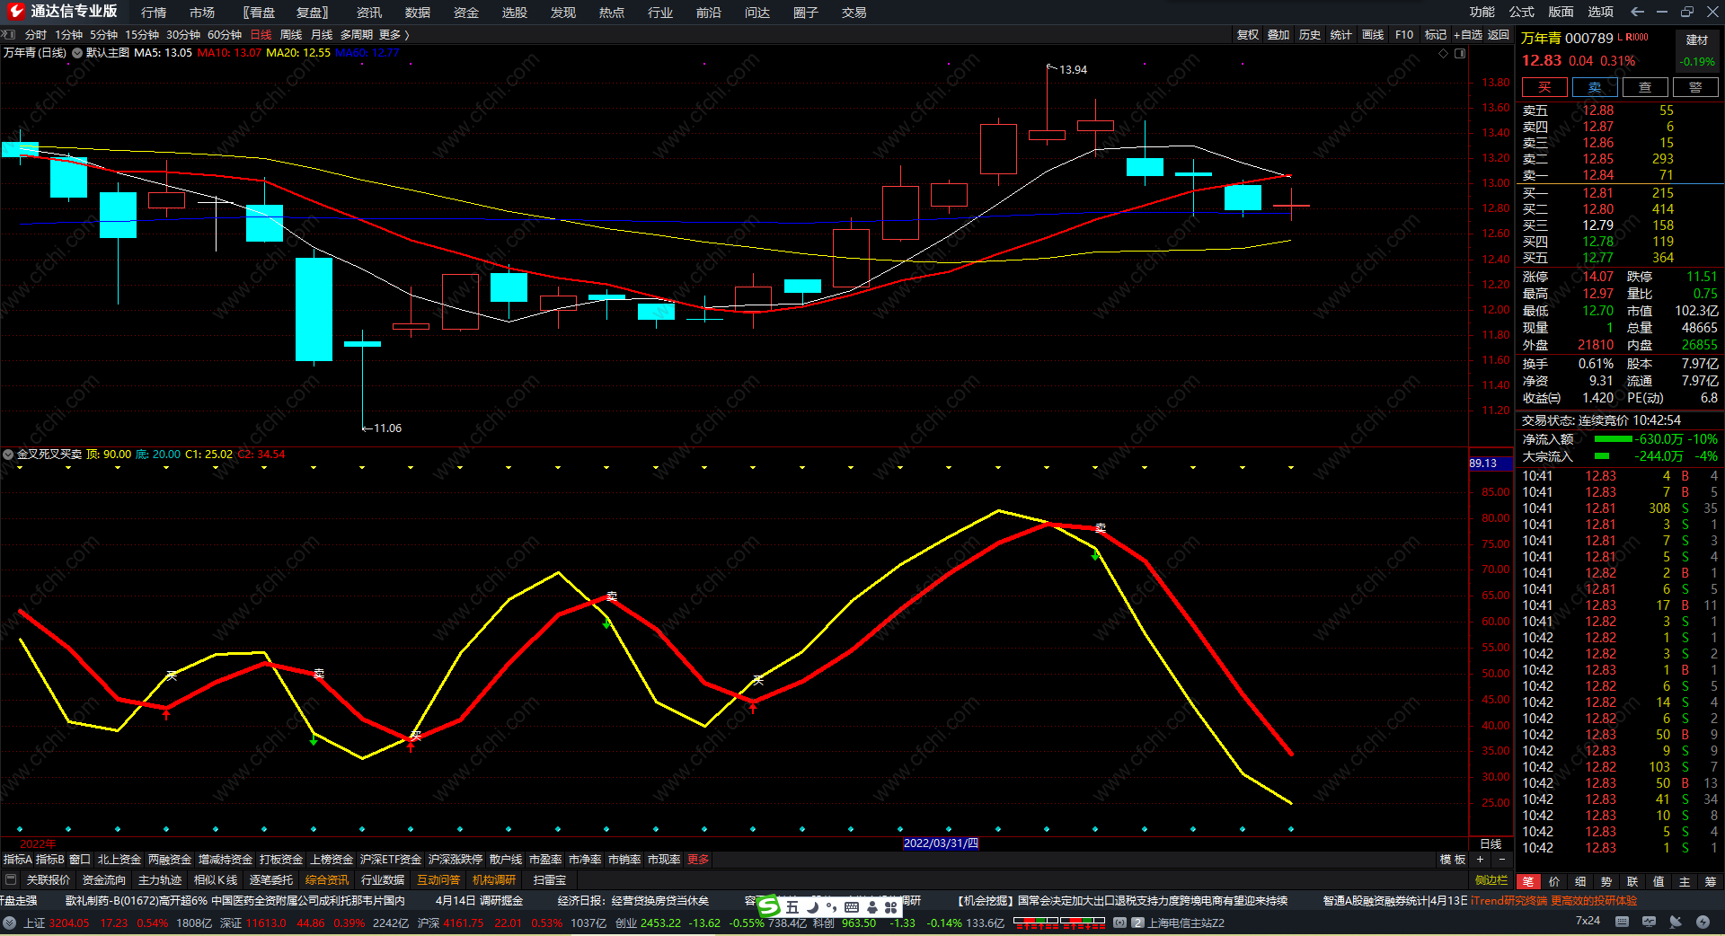The height and width of the screenshot is (936, 1725).
Task: Open the 公式 menu
Action: tap(1522, 12)
